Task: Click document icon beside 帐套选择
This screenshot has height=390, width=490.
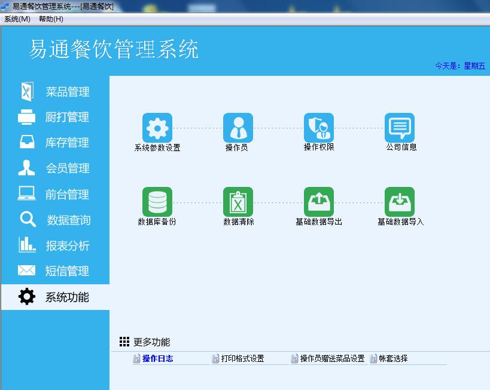Action: pyautogui.click(x=373, y=358)
